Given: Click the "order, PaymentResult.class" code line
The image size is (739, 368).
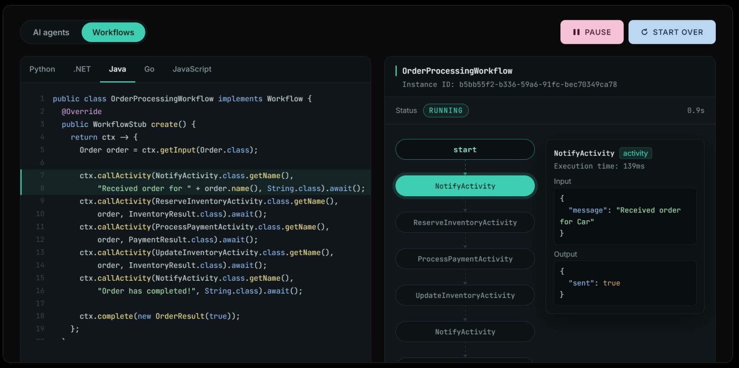Looking at the screenshot, I should coord(178,240).
